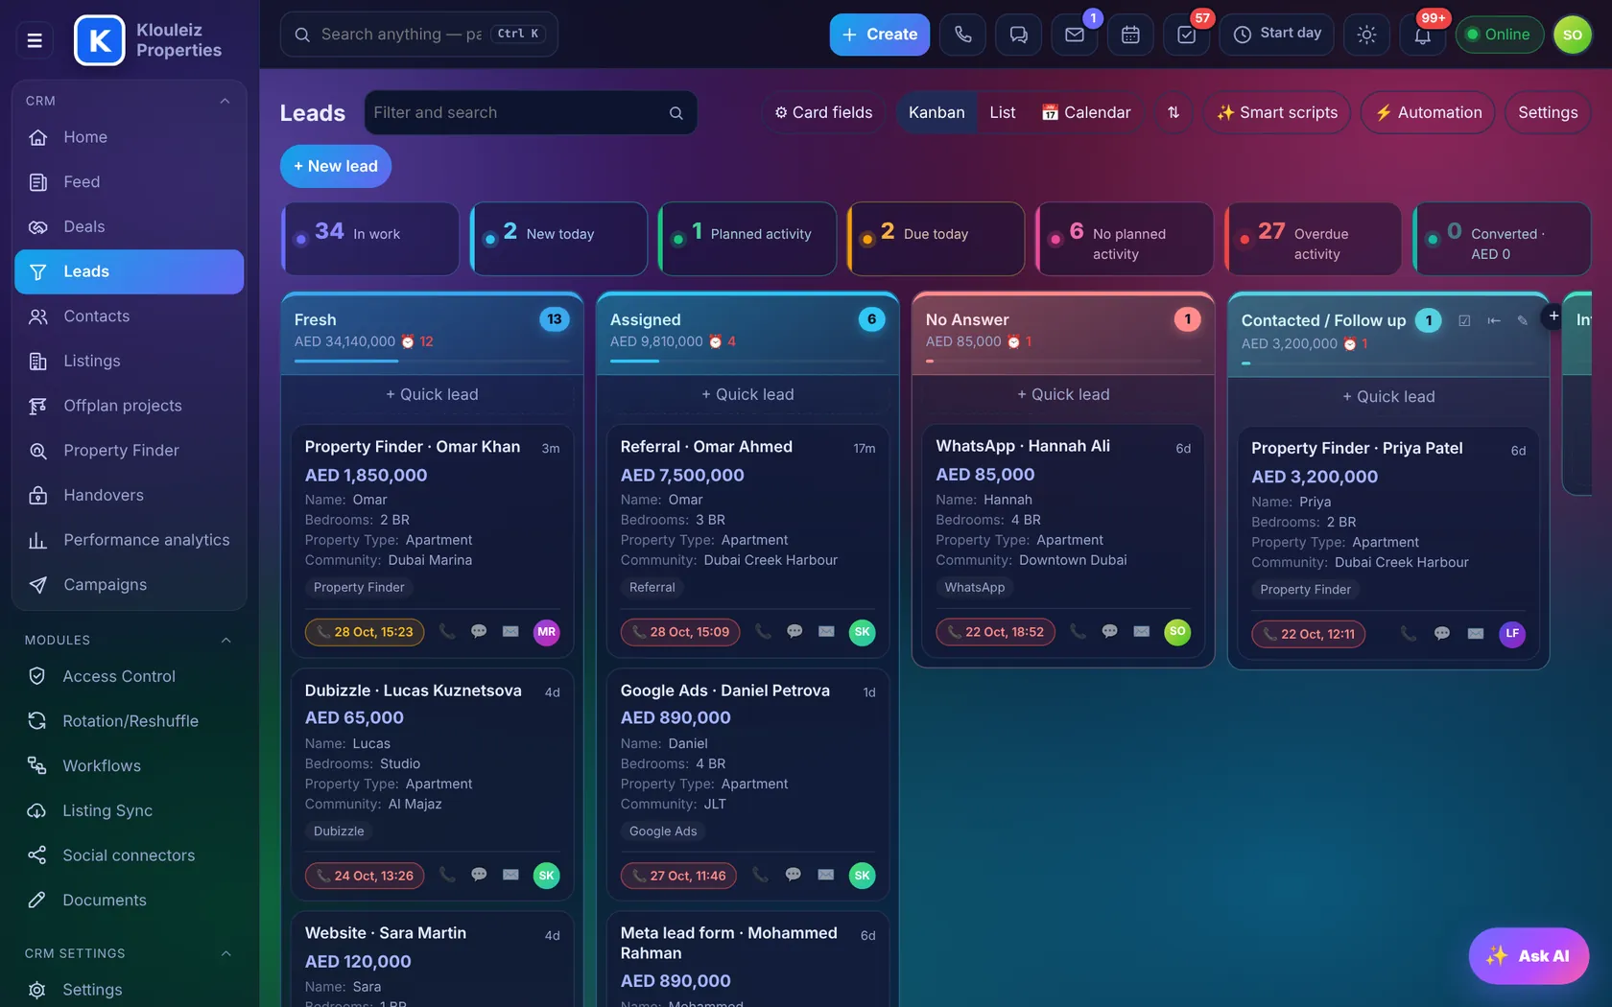The height and width of the screenshot is (1007, 1612).
Task: Switch to Calendar view tab
Action: point(1086,112)
